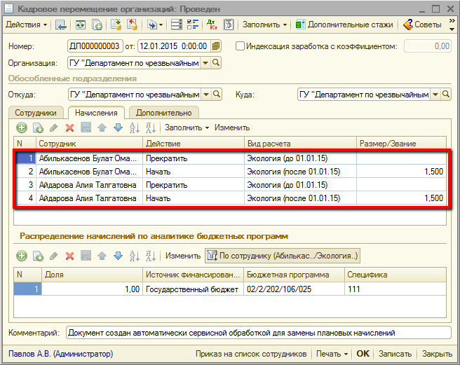This screenshot has width=460, height=365.
Task: Click the Записать button
Action: (x=395, y=354)
